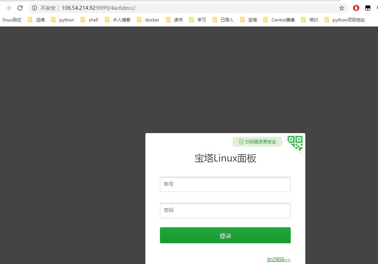This screenshot has height=264, width=378.
Task: Open the 忘记密码 forgot password link
Action: 278,259
